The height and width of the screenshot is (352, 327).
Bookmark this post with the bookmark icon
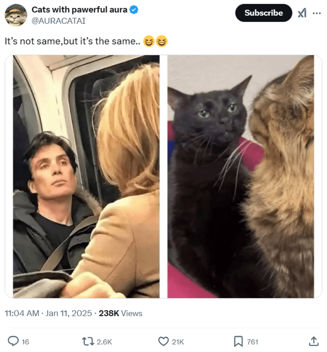238,341
